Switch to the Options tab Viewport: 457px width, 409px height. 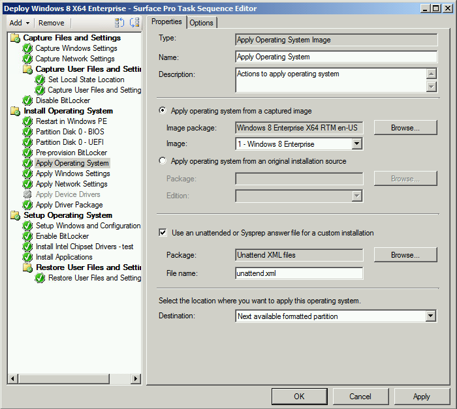[x=201, y=23]
